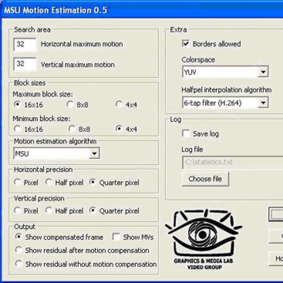The image size is (283, 283).
Task: Open the Colorspace dropdown showing YUV
Action: coord(226,72)
